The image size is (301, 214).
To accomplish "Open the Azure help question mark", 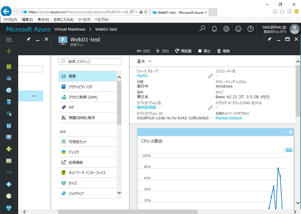I will pos(250,29).
